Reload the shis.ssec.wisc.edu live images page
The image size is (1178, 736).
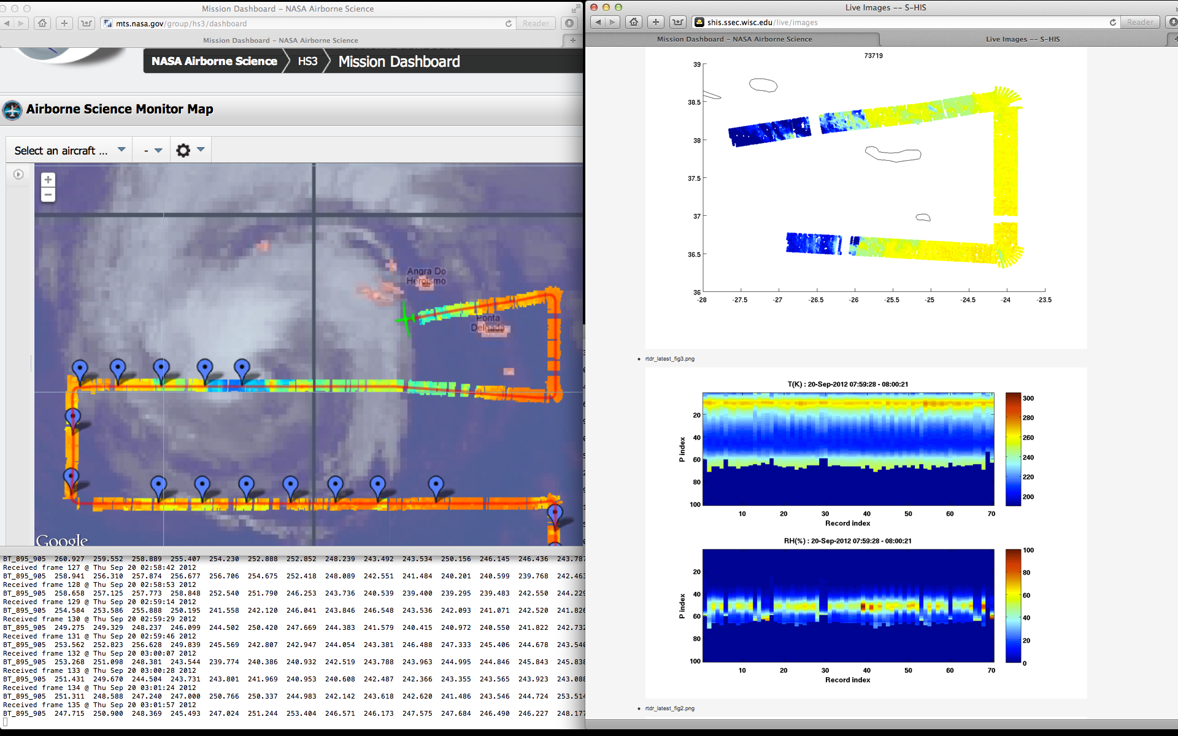1112,22
